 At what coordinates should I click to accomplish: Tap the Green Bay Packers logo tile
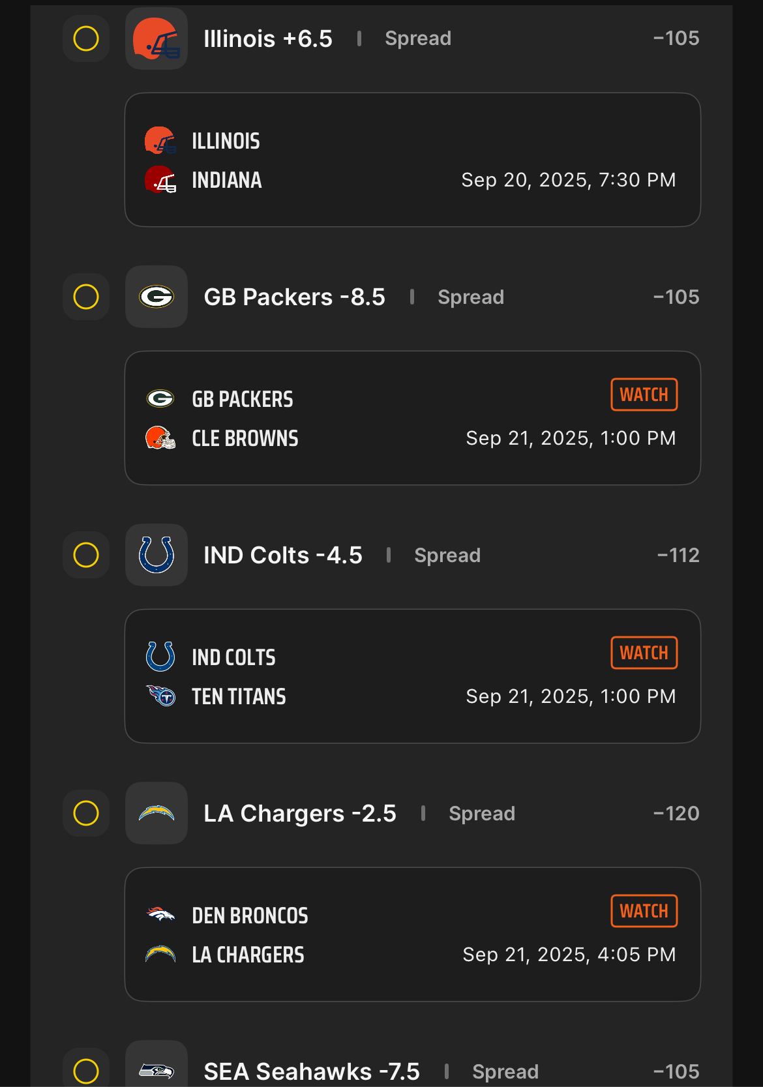tap(157, 297)
